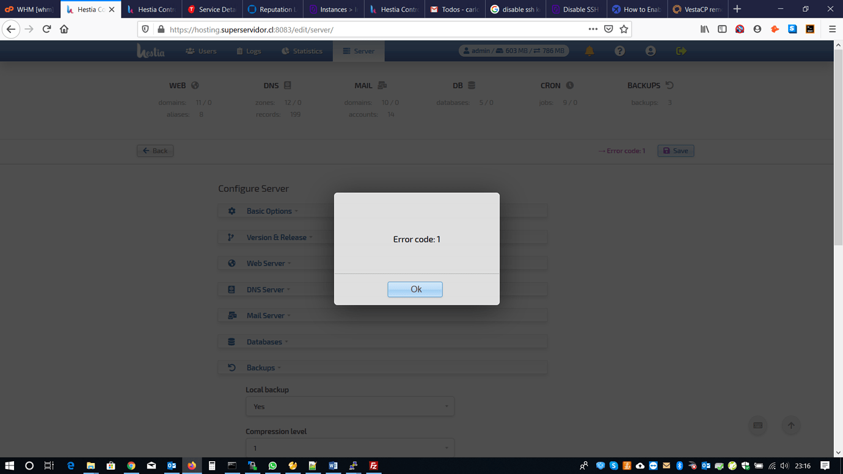Click the logout icon in the top bar
The width and height of the screenshot is (843, 474).
[681, 51]
